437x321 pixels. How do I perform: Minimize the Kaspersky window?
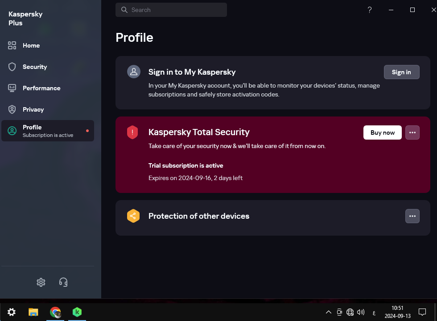pyautogui.click(x=391, y=10)
